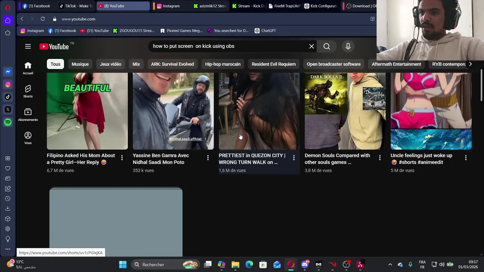Click the Opera sidebar home button
Image resolution: width=484 pixels, height=272 pixels.
(x=8, y=20)
